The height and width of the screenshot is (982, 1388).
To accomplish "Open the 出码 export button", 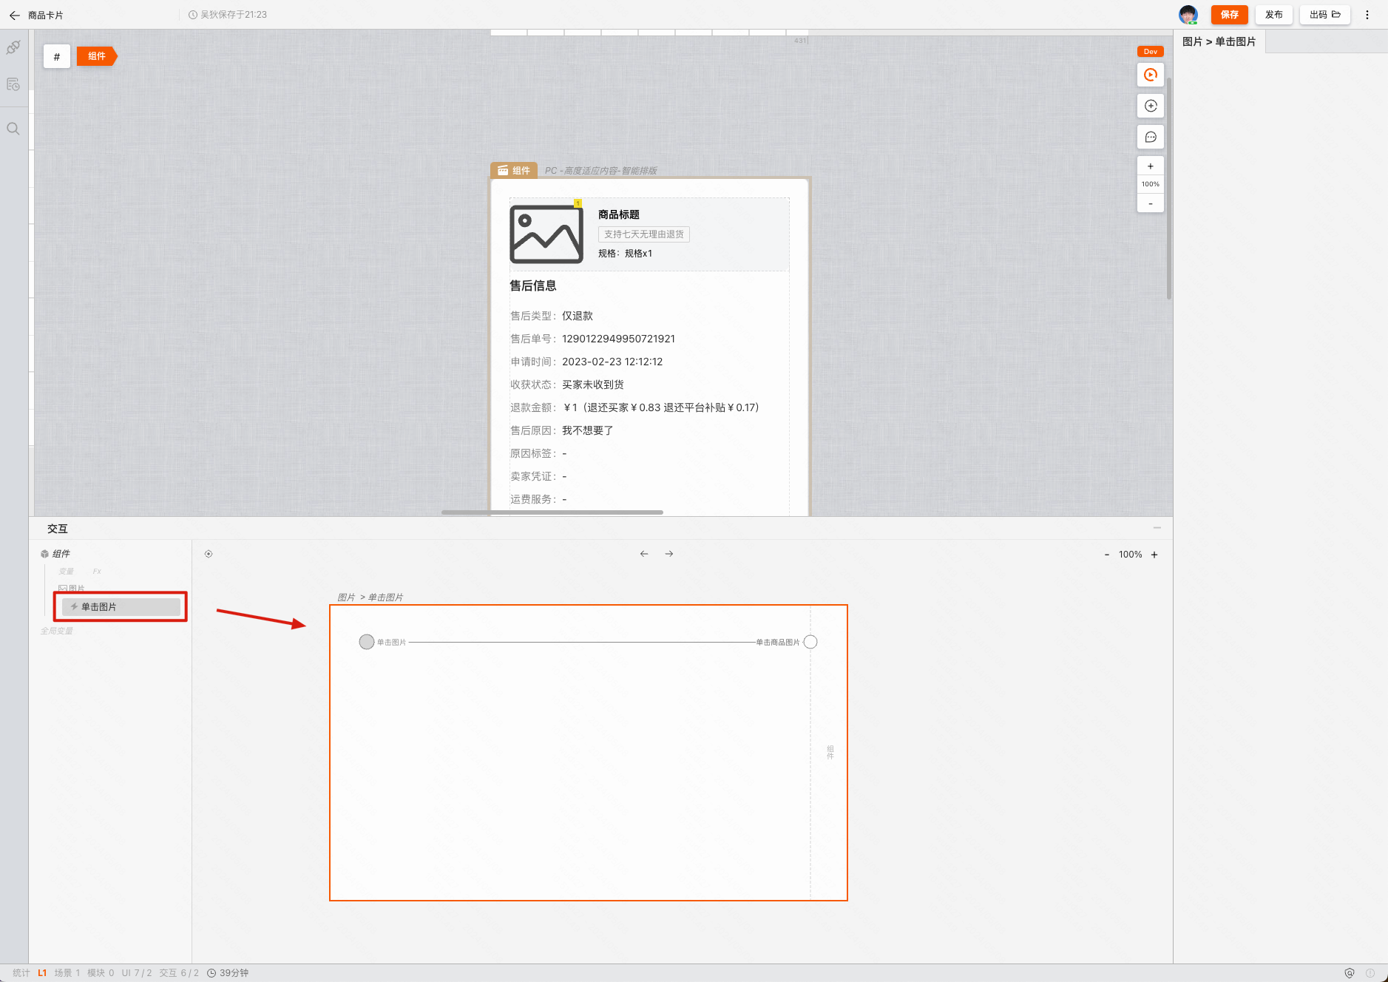I will [x=1324, y=15].
